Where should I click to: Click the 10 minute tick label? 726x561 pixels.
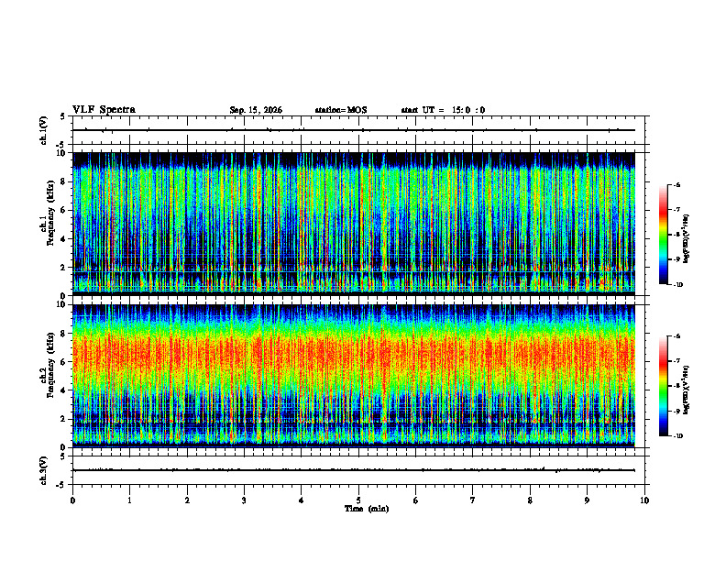tap(644, 500)
